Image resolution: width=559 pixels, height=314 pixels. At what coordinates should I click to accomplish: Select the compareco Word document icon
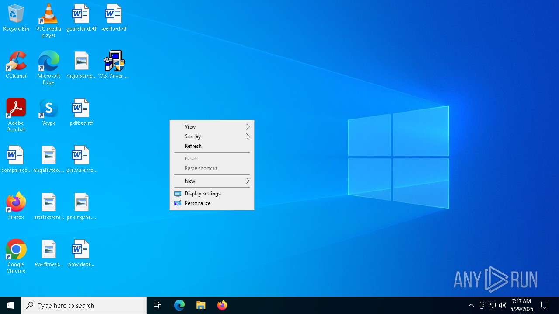pos(16,159)
